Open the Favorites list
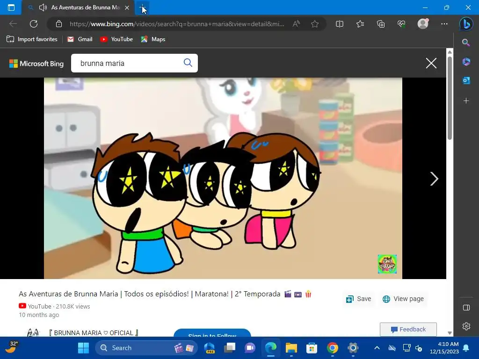479x359 pixels. [x=360, y=24]
